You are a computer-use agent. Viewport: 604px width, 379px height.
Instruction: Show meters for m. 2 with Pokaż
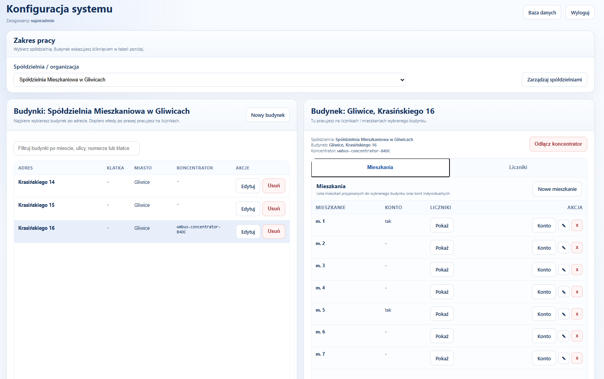442,248
